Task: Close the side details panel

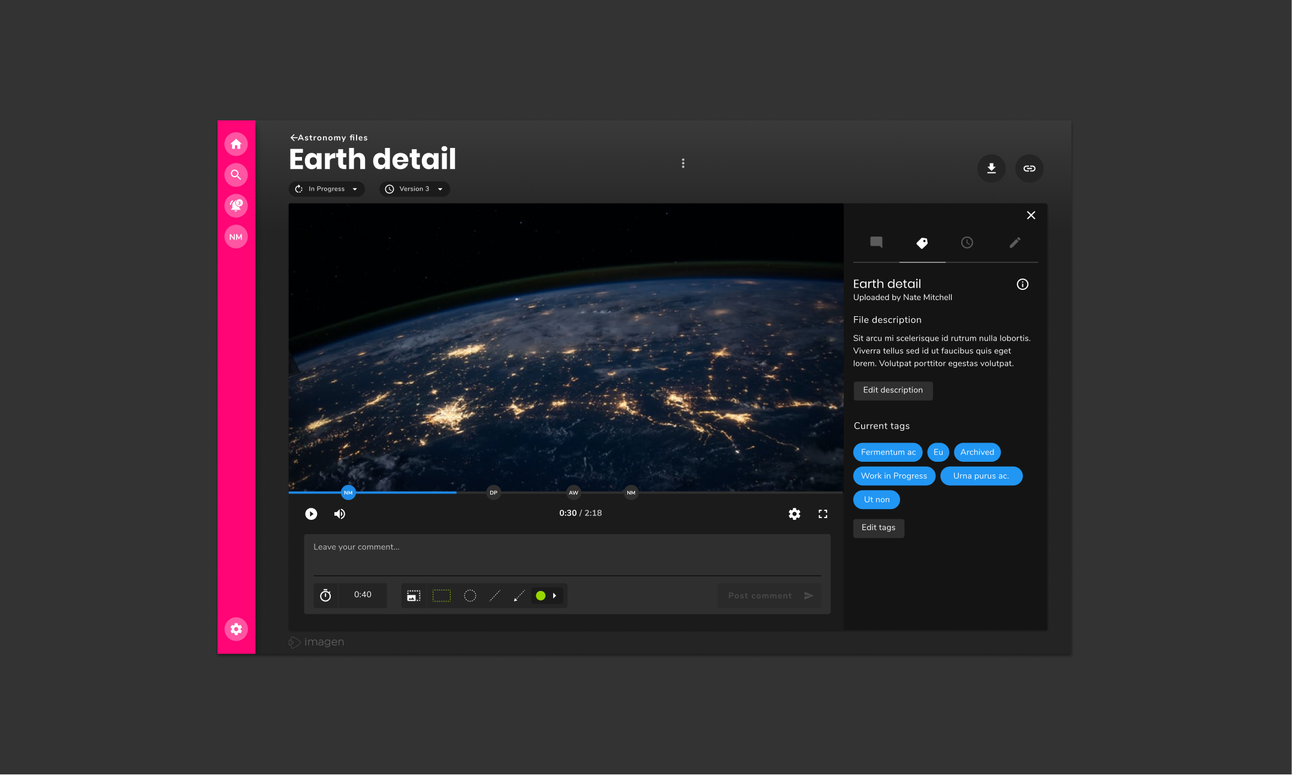Action: [x=1031, y=215]
